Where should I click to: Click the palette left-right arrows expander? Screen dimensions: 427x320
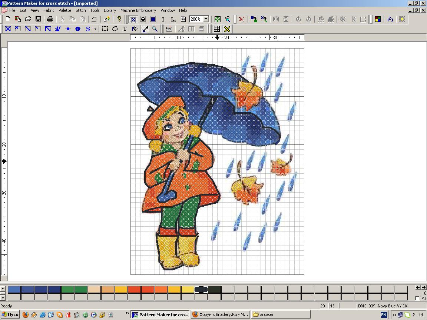(421, 287)
